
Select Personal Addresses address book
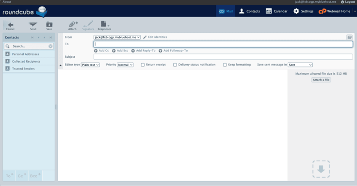coord(29,54)
